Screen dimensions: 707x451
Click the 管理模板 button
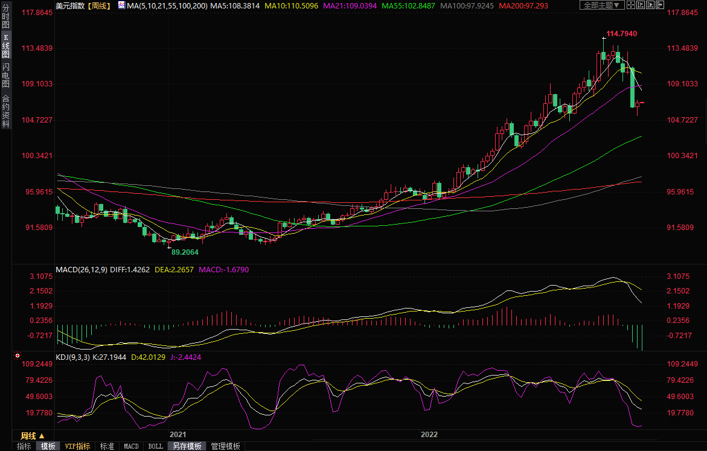coord(225,446)
